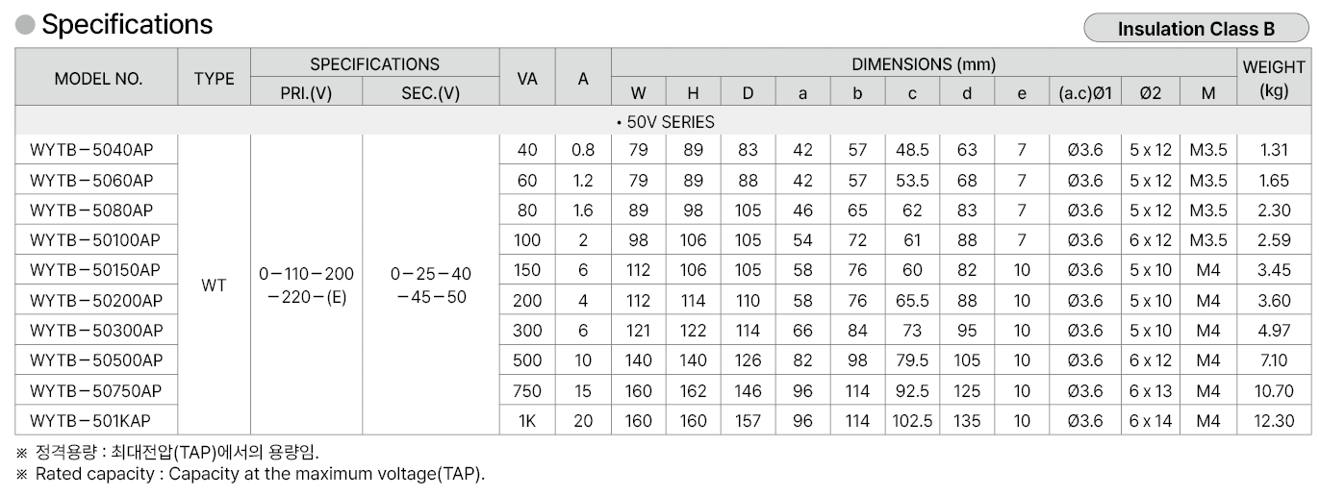
Task: Click the gray bullet beside Specifications heading
Action: (26, 25)
